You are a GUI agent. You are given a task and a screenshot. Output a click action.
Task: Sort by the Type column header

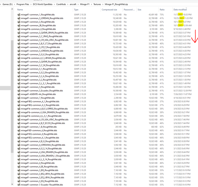tap(76, 9)
